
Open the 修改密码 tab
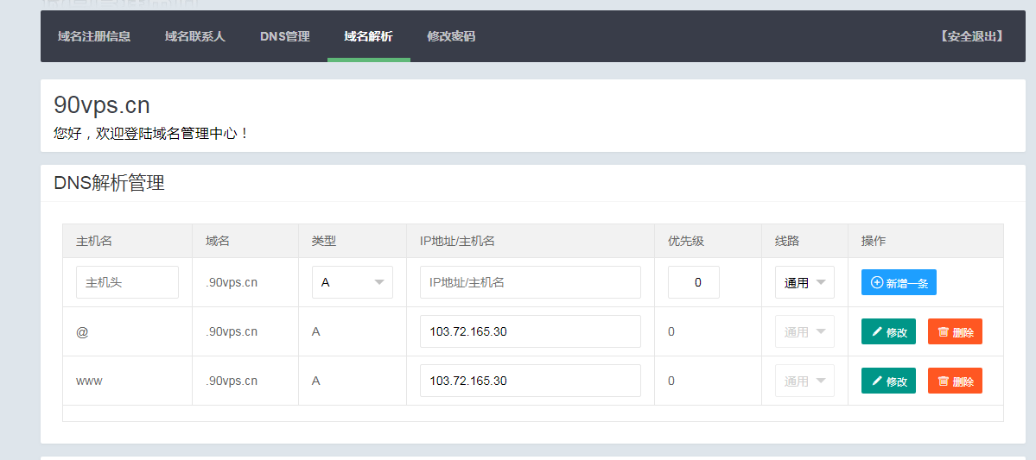(x=451, y=36)
